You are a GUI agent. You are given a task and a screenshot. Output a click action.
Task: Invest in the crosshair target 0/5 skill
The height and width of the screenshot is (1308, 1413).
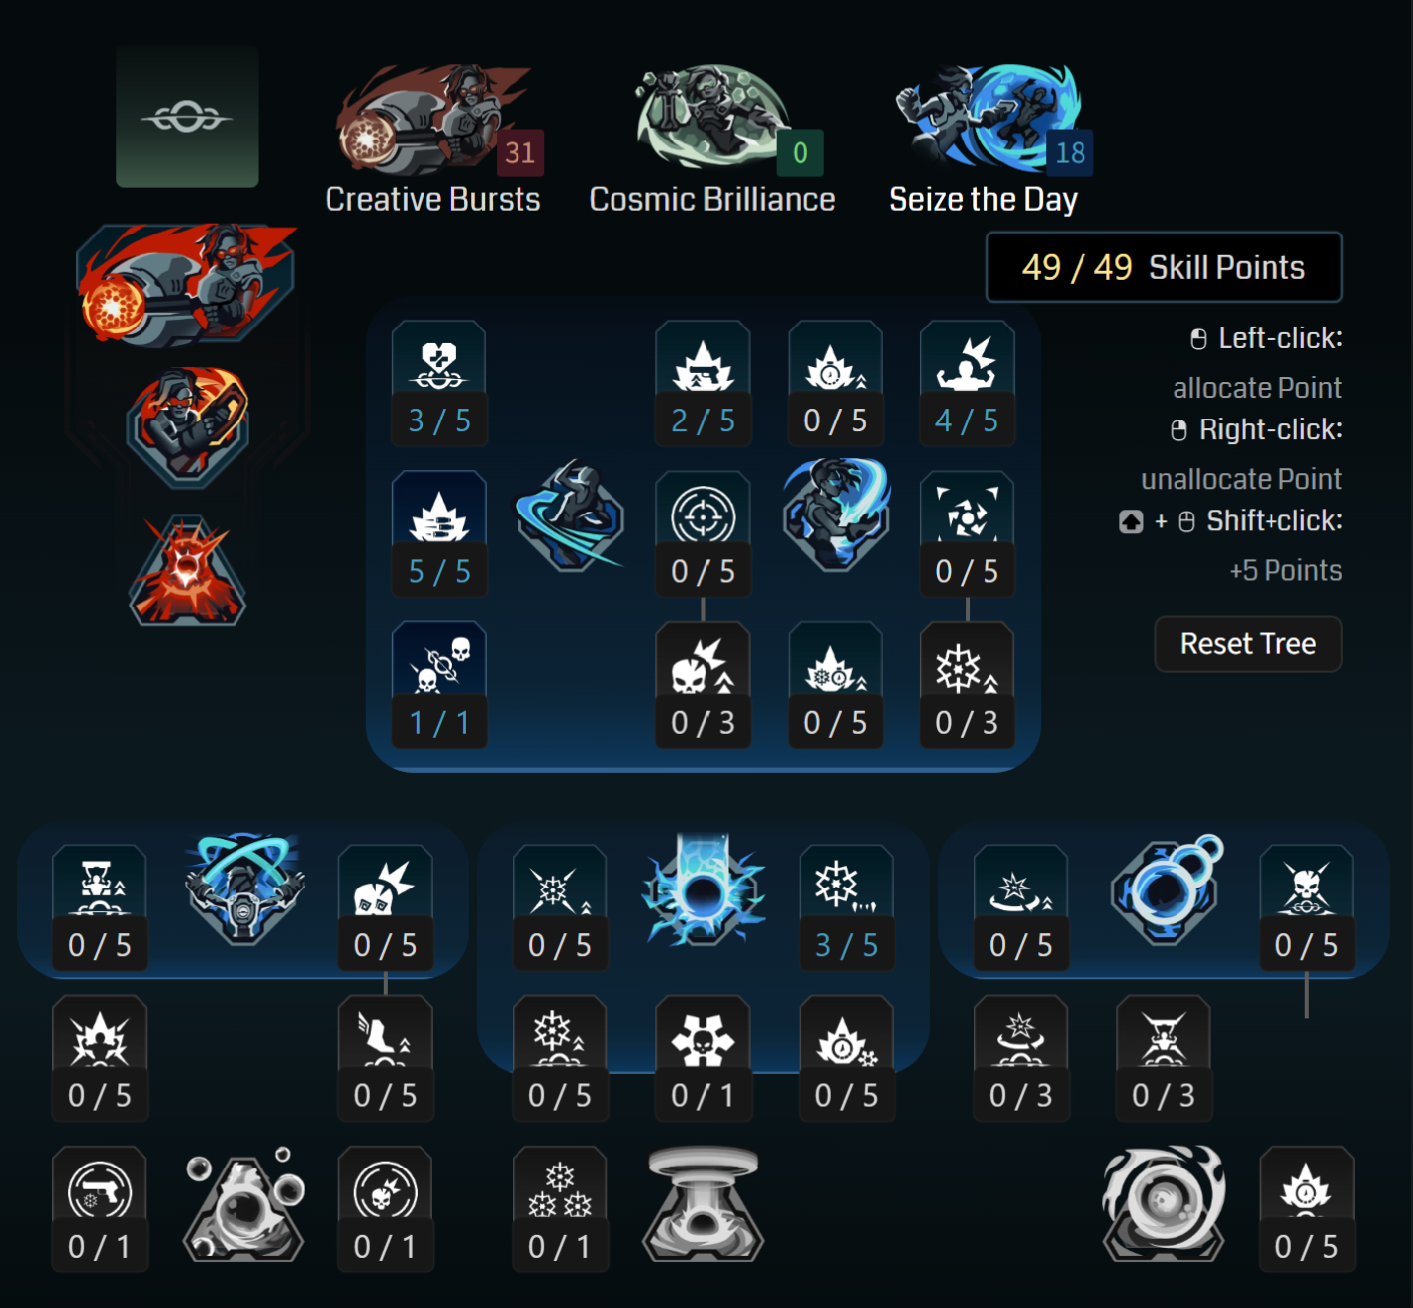point(703,533)
